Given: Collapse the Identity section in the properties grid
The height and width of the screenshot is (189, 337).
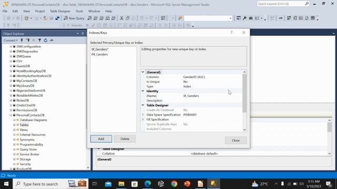Looking at the screenshot, I should click(143, 91).
